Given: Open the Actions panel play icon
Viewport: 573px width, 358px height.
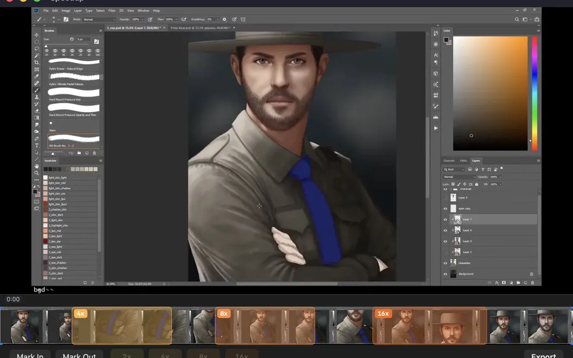Looking at the screenshot, I should click(436, 128).
